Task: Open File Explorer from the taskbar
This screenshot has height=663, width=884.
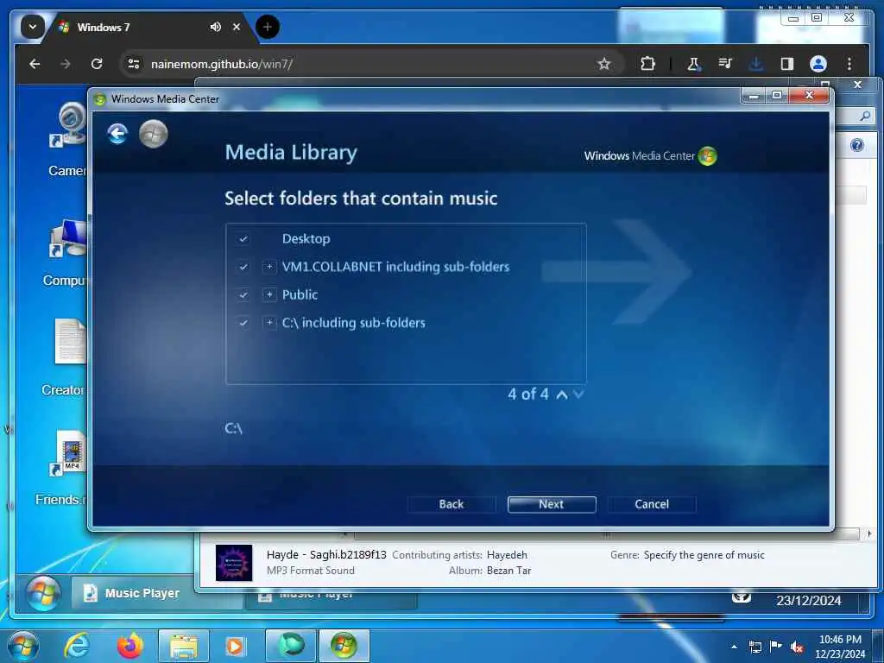Action: click(x=184, y=646)
